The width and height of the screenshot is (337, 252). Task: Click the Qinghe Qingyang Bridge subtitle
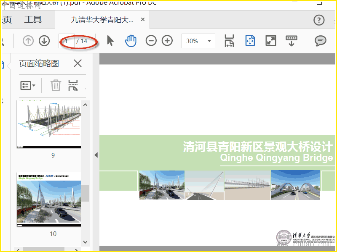tap(277, 158)
